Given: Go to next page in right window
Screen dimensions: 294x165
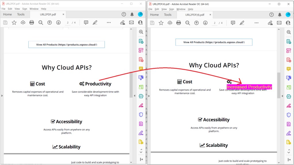Looking at the screenshot, I should pos(205,23).
